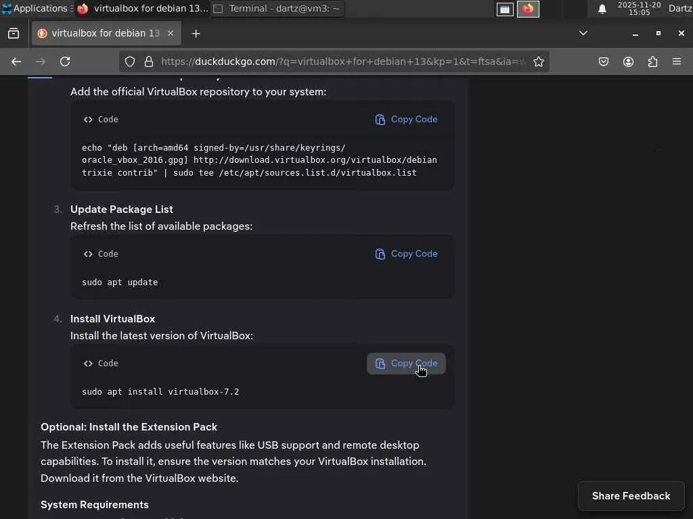Bookmark this page with the star
Viewport: 693px width, 519px height.
[x=538, y=61]
